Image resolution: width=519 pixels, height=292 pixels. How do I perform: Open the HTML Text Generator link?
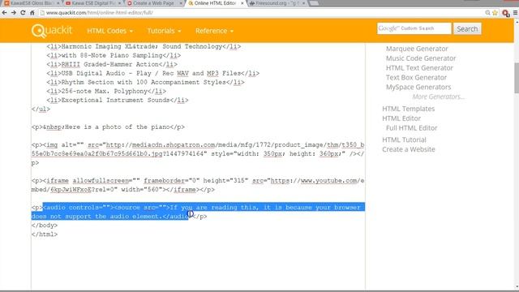(x=419, y=68)
